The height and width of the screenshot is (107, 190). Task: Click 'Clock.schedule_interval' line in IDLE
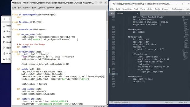[45, 64]
